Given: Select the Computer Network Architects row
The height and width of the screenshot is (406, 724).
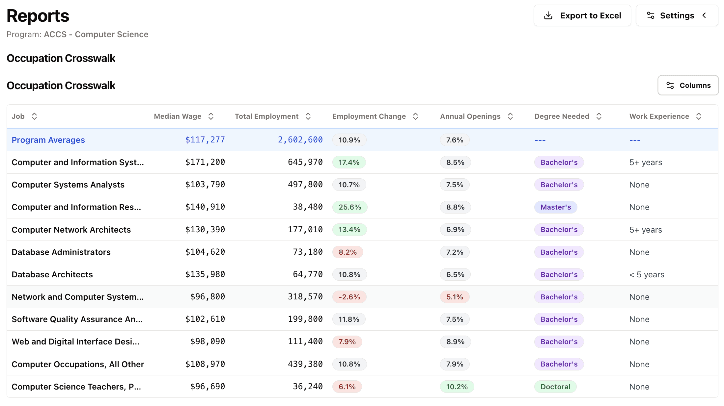Looking at the screenshot, I should (71, 230).
